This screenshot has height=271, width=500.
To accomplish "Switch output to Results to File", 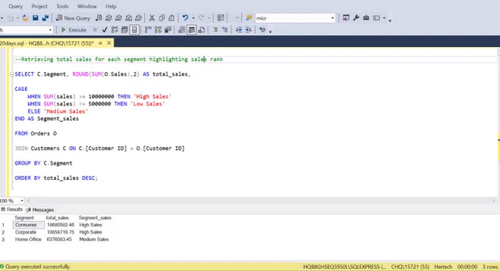I will tap(201, 30).
